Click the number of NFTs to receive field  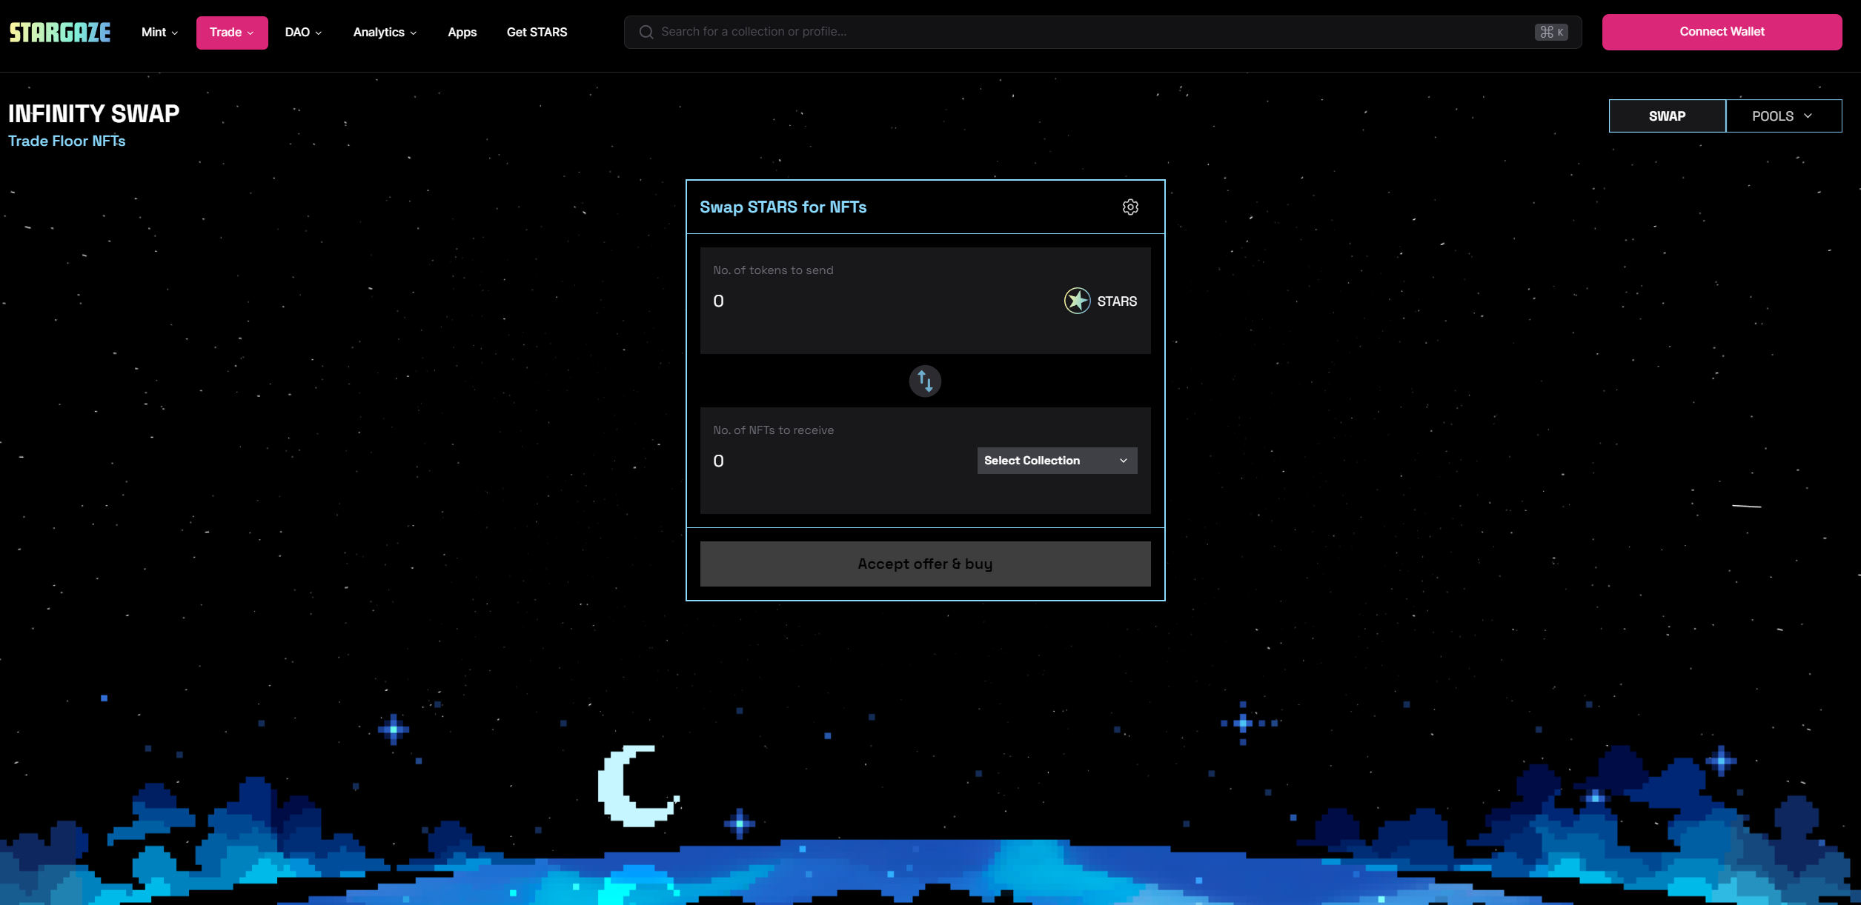(840, 461)
